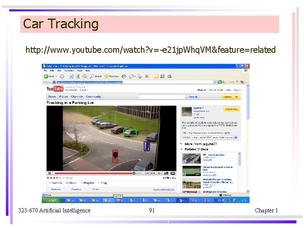304x228 pixels.
Task: Expand More From: pguha77 section
Action: click(181, 144)
